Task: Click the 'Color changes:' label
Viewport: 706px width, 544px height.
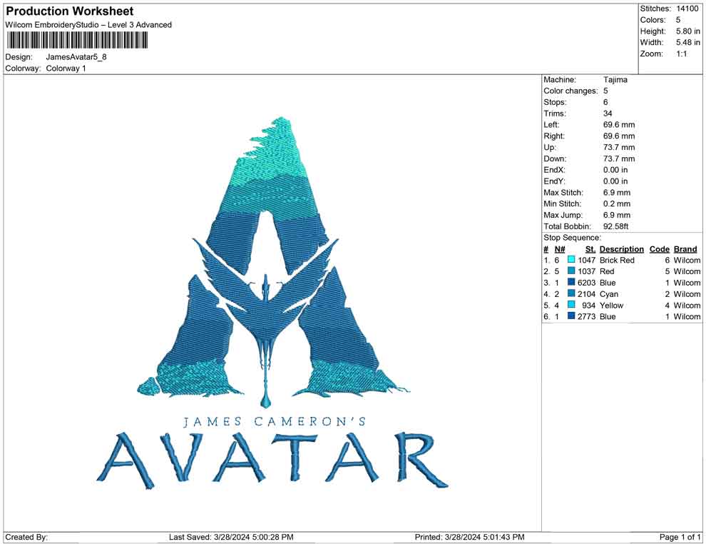Action: 571,91
